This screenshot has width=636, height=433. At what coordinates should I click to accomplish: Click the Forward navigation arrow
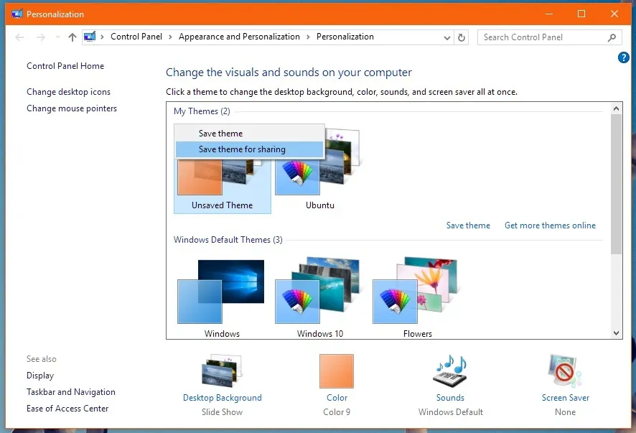41,37
